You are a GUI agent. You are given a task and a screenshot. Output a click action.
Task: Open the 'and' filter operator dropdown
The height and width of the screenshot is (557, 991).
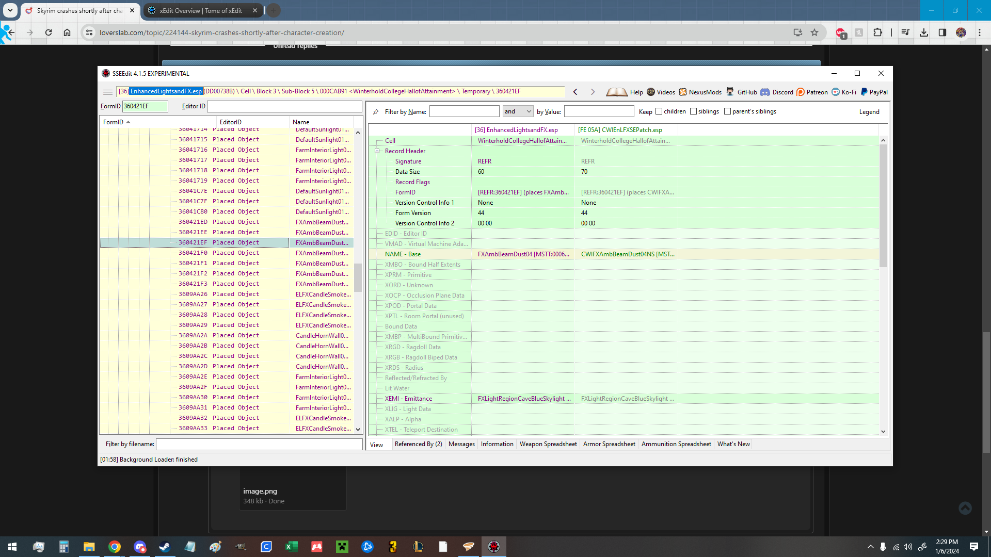point(518,111)
